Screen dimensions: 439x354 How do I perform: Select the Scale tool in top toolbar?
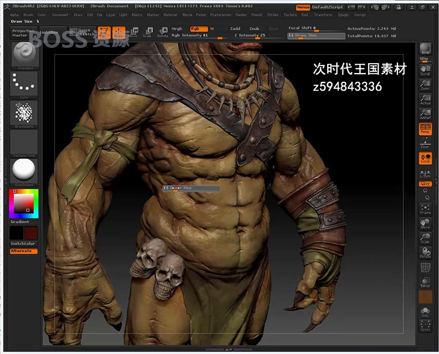148,32
